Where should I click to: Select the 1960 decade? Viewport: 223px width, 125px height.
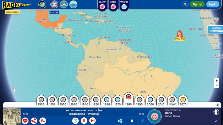click(107, 101)
